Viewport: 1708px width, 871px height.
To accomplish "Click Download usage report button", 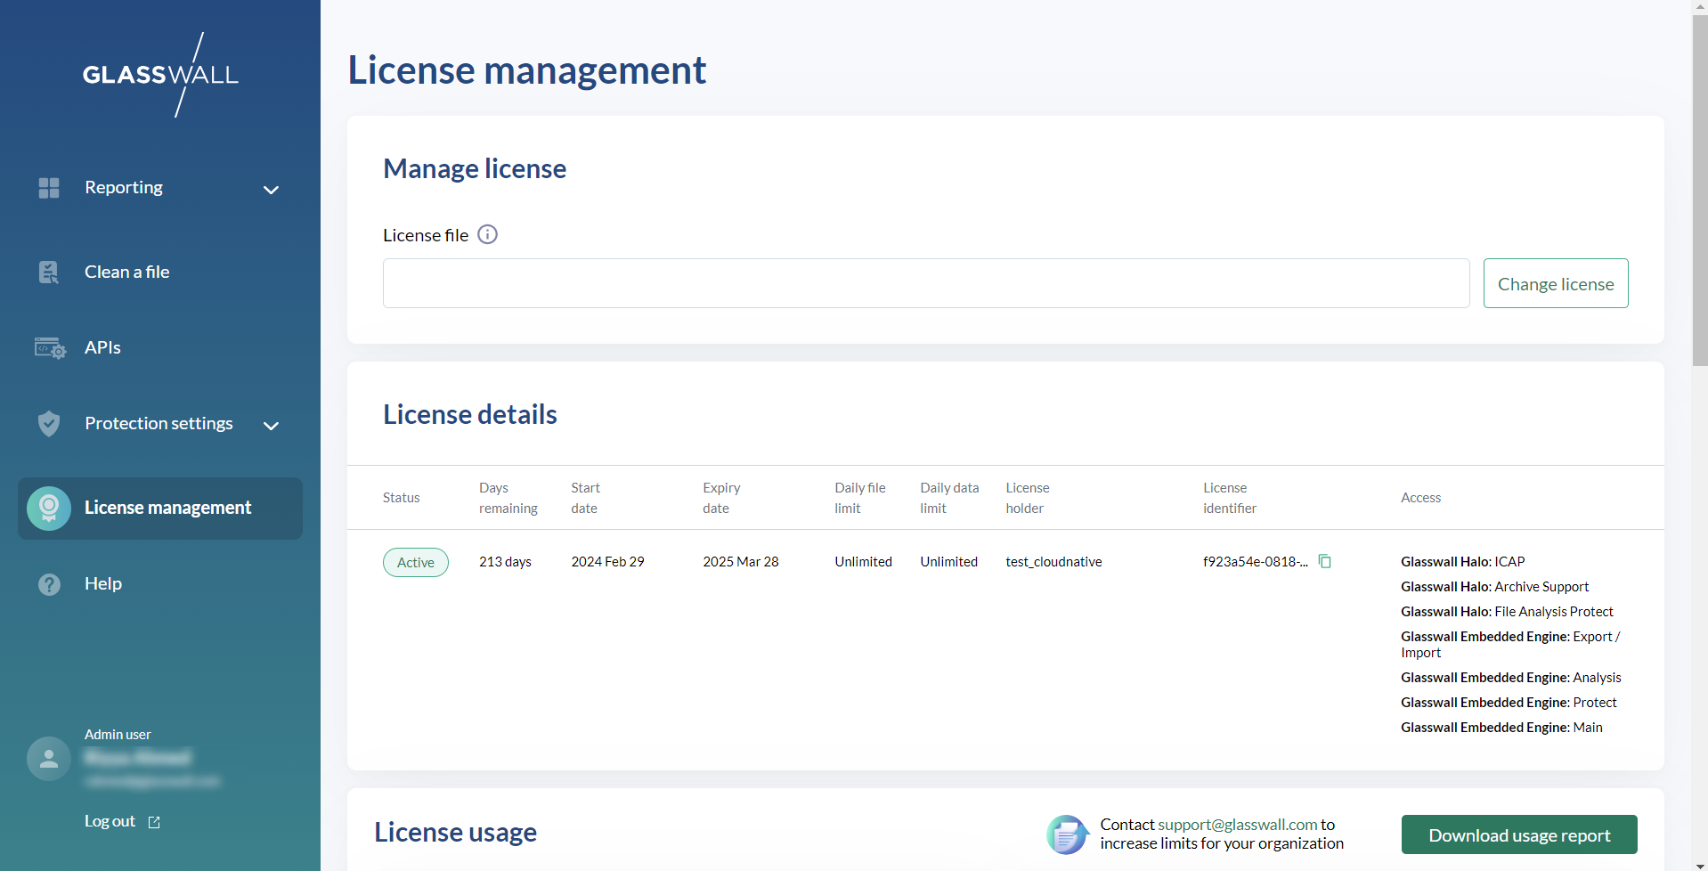I will [1519, 834].
